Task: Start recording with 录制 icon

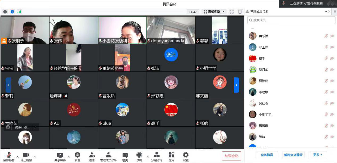Action: click(x=139, y=155)
